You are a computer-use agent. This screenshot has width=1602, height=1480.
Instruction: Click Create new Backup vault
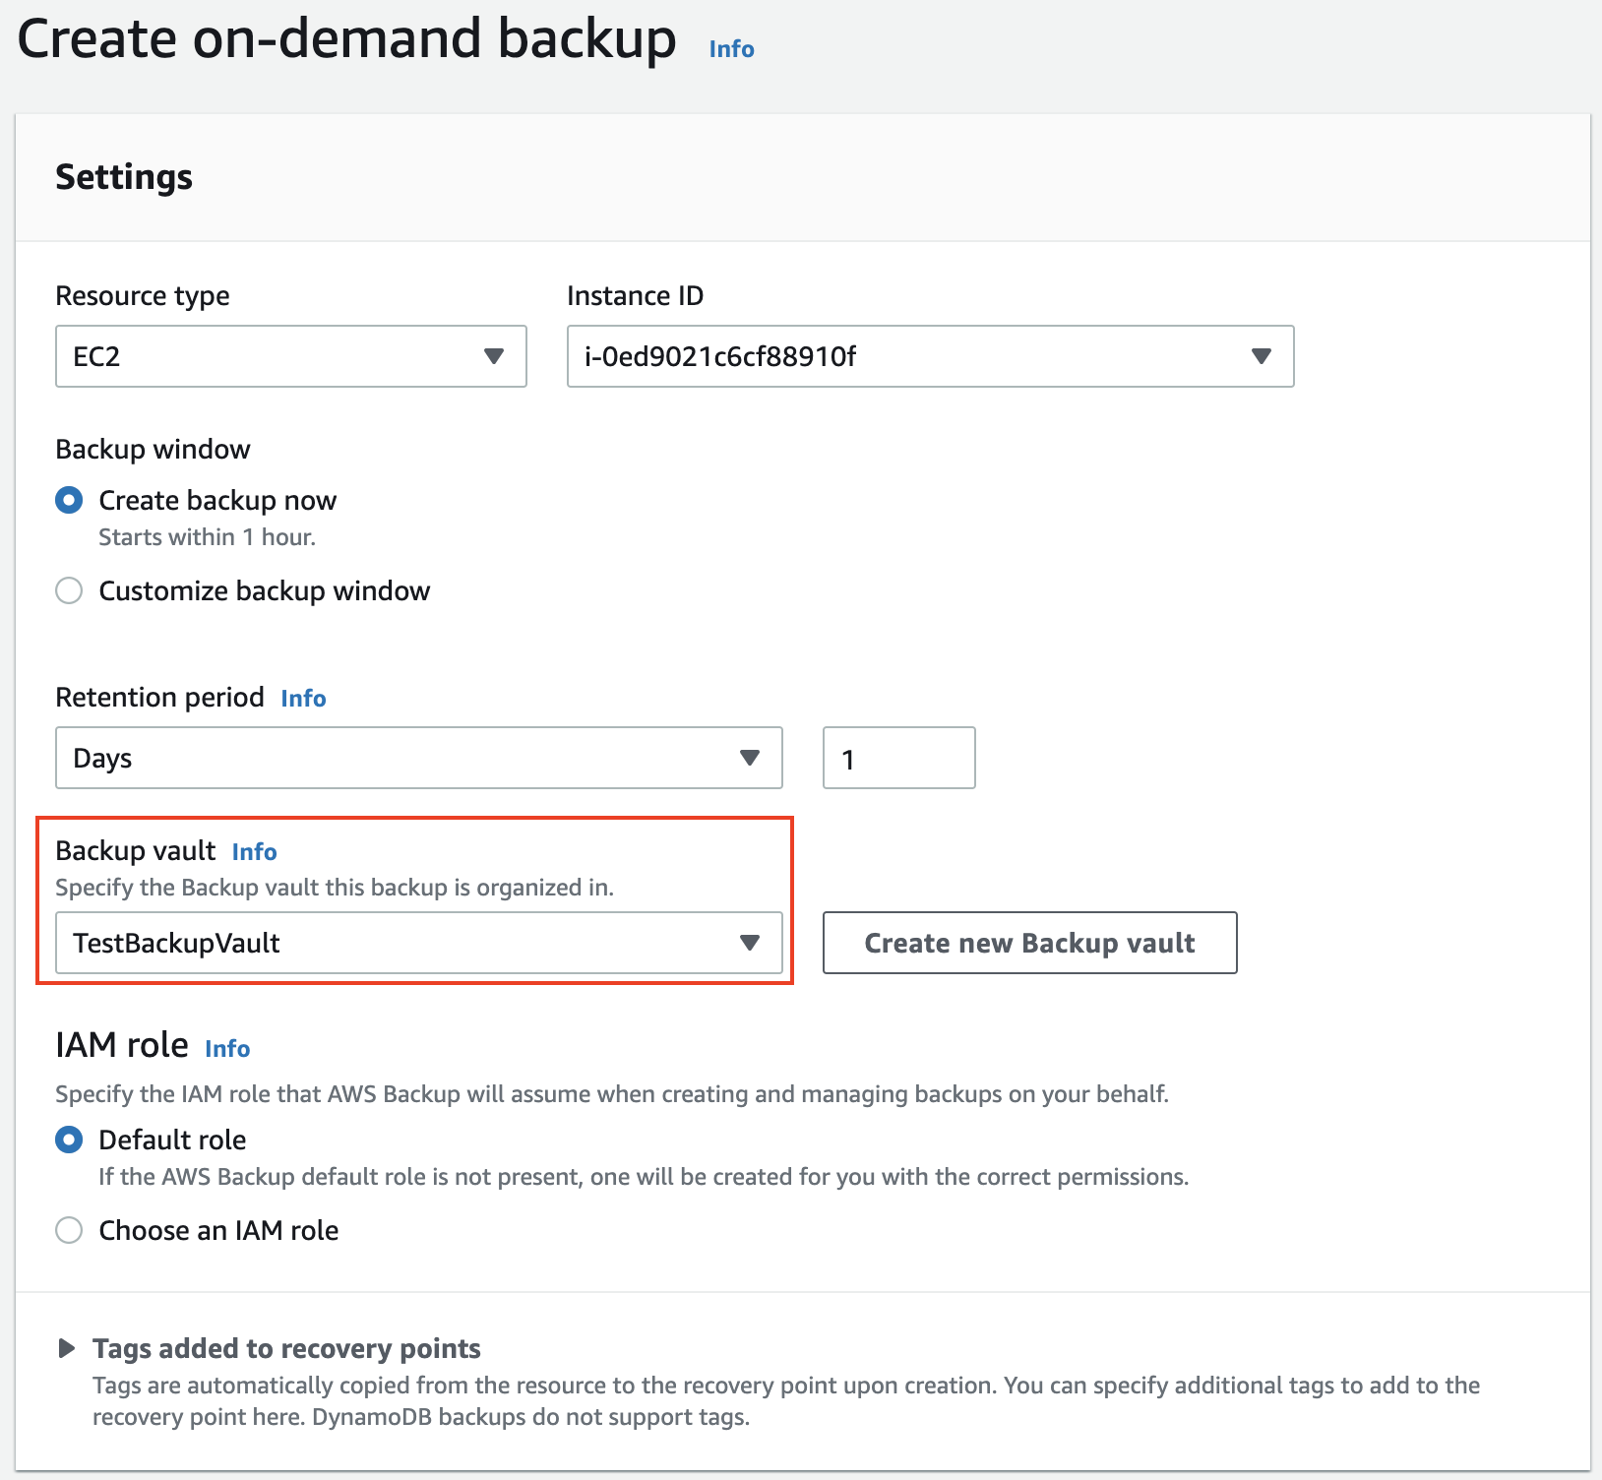1029,943
